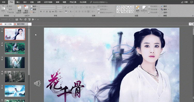The height and width of the screenshot is (102, 194).
Task: Click the Cut (剪切) scissors icon
Action: 8,6
